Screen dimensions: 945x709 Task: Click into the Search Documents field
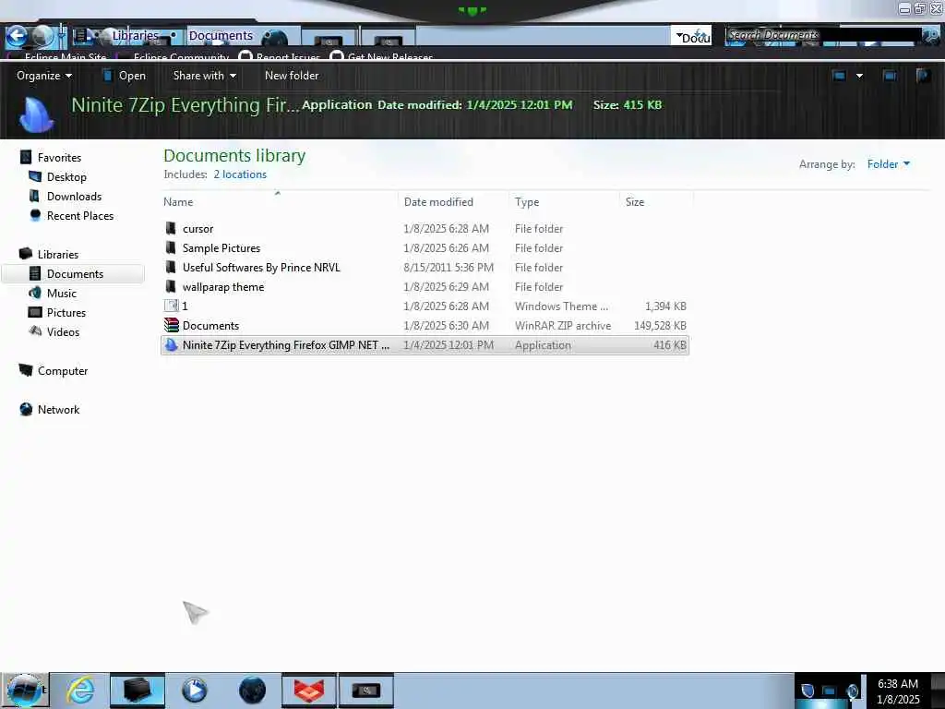pos(822,36)
